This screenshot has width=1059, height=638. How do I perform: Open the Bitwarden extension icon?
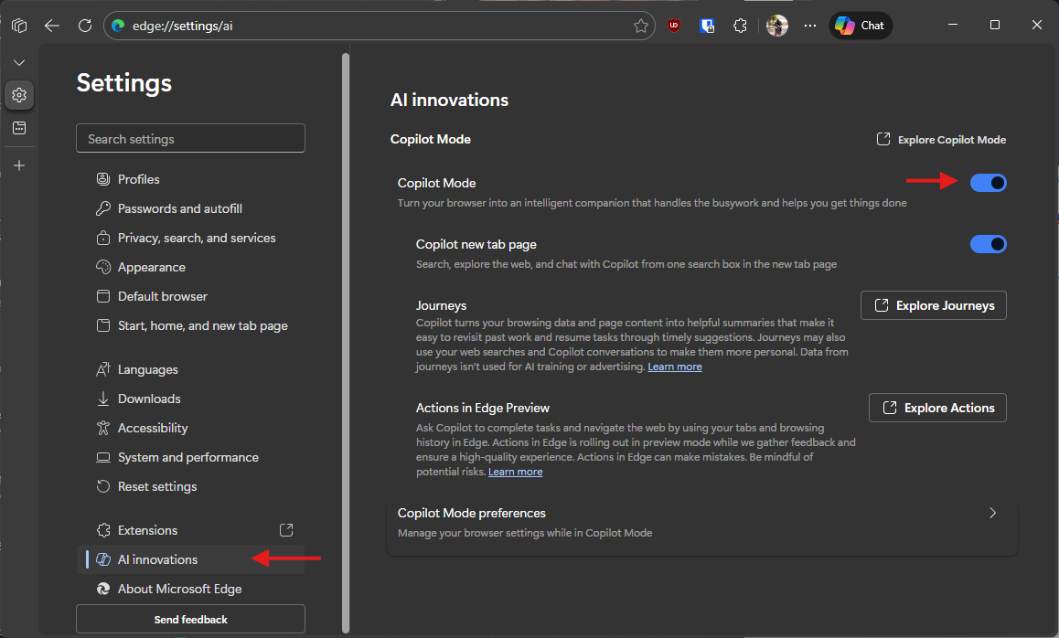(x=707, y=26)
